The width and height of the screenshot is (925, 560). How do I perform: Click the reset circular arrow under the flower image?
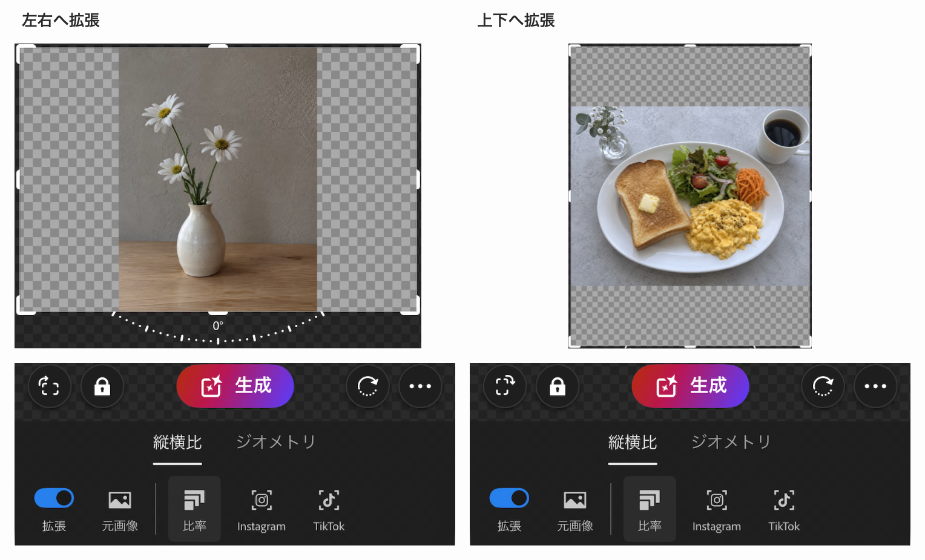[x=367, y=386]
